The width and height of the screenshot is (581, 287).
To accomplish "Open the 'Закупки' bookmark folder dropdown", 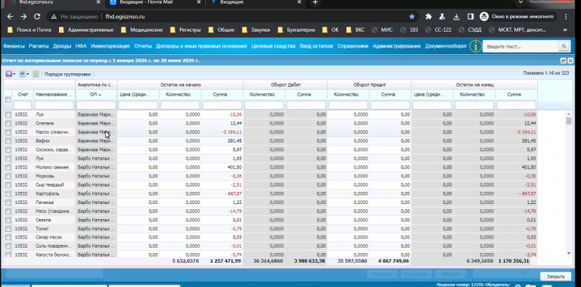I will pyautogui.click(x=256, y=30).
